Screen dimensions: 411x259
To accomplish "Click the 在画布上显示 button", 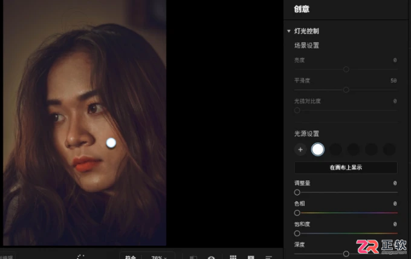I will pyautogui.click(x=346, y=168).
